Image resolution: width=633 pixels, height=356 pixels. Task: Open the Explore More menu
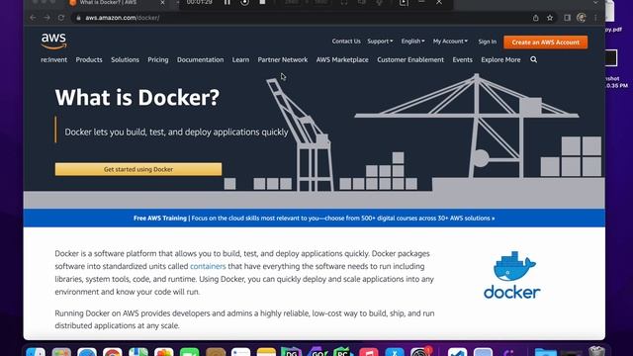[x=500, y=59]
